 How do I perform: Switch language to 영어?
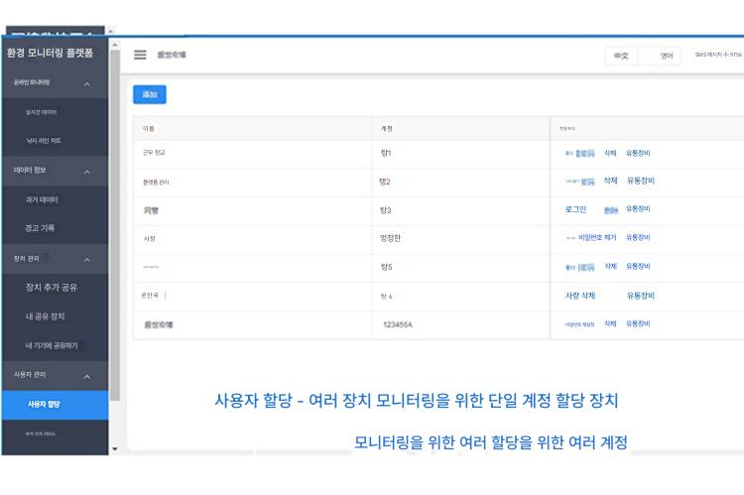point(667,57)
